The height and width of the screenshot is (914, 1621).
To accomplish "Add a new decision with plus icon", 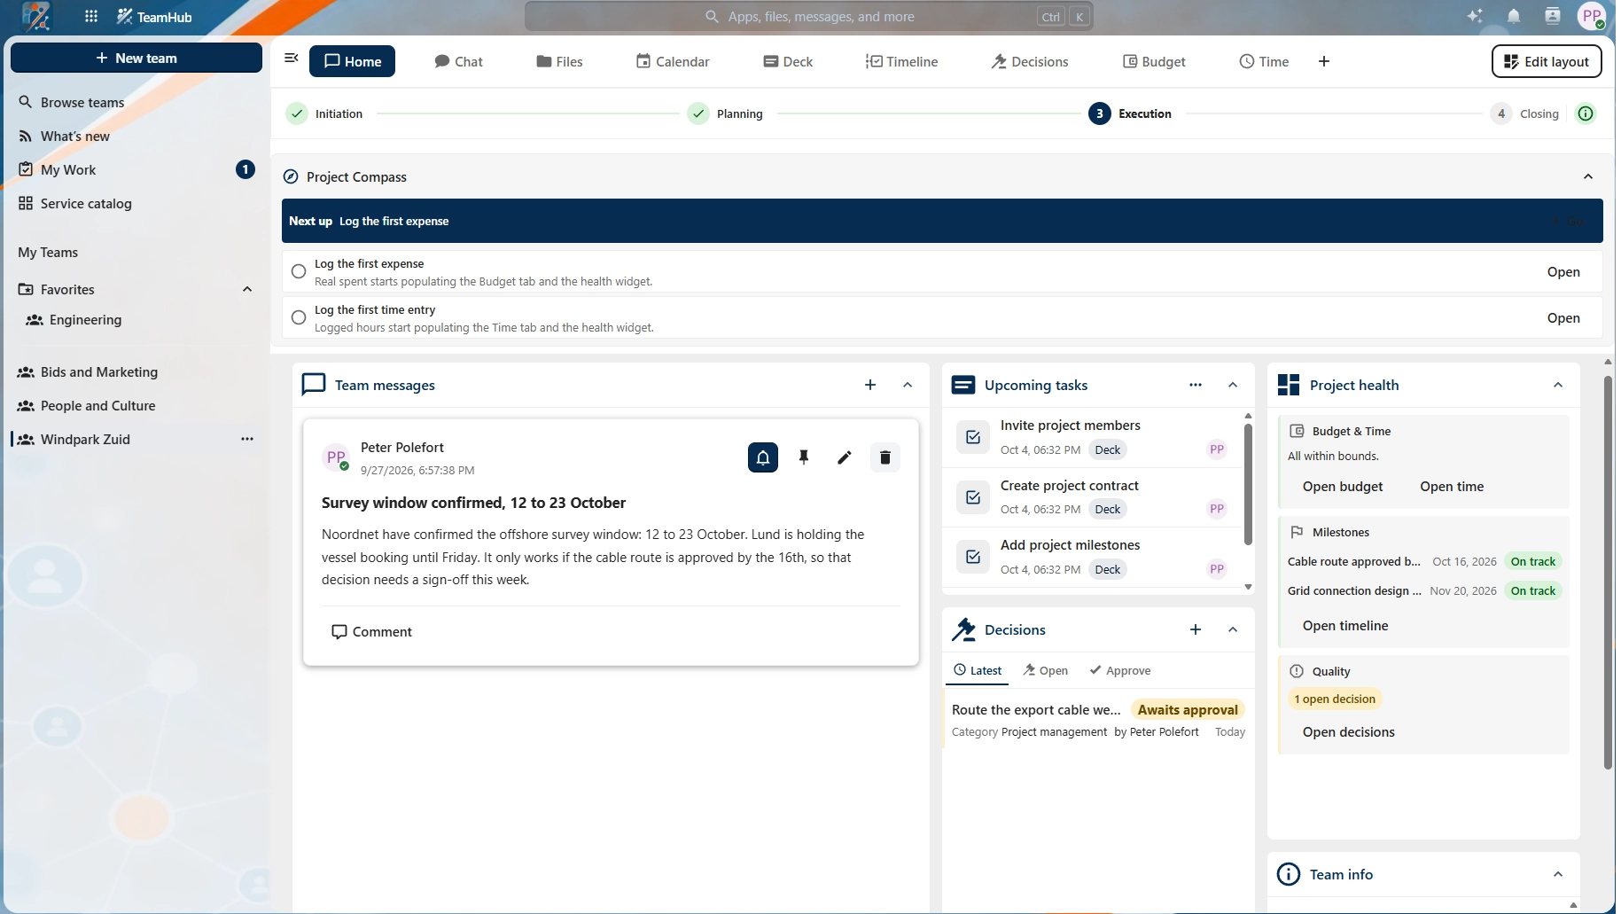I will pos(1196,629).
